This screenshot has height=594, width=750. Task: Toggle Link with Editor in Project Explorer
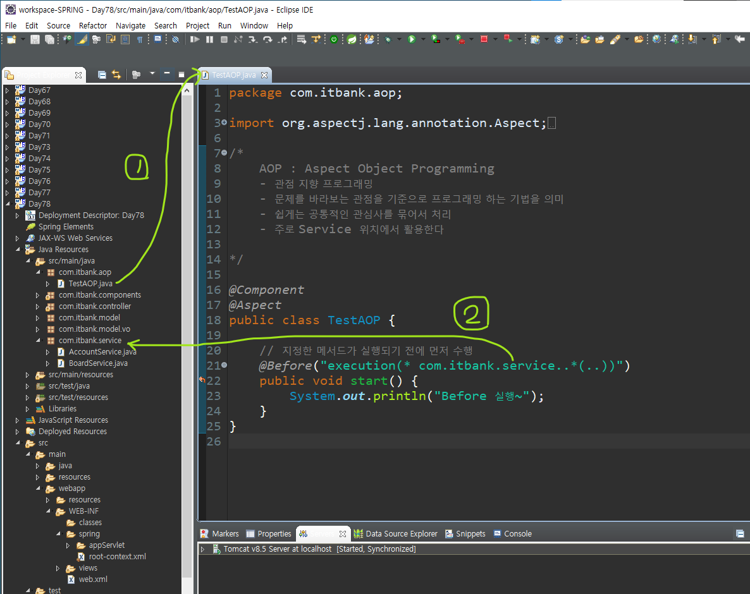116,75
